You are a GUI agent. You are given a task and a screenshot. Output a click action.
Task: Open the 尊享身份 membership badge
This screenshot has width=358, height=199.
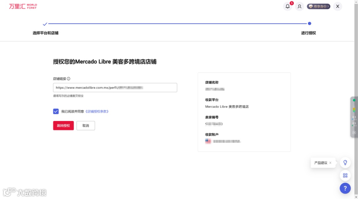pyautogui.click(x=319, y=6)
